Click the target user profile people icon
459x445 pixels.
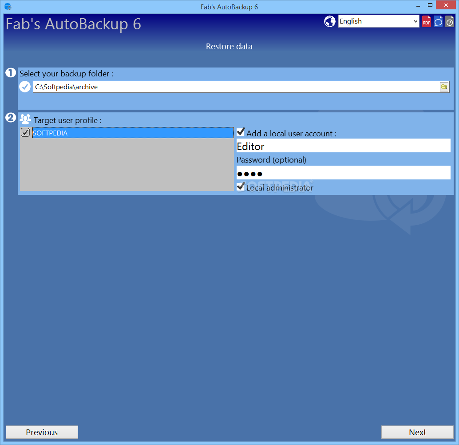coord(25,119)
